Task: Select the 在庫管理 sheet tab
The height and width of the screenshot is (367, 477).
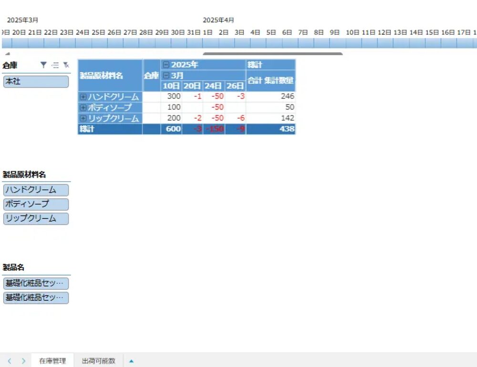Action: [x=52, y=361]
